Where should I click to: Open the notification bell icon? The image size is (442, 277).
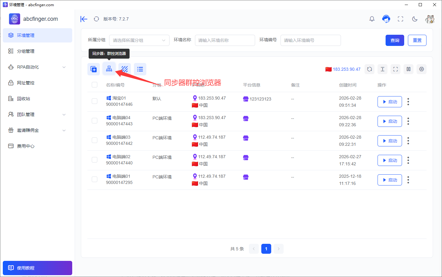tap(372, 19)
